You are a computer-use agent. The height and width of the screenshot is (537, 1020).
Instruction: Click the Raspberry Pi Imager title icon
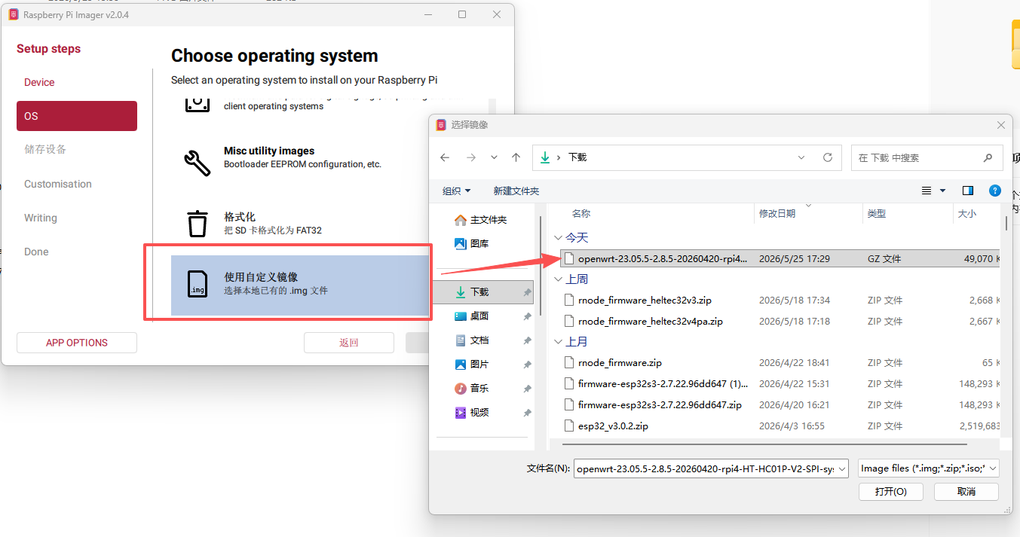coord(14,14)
